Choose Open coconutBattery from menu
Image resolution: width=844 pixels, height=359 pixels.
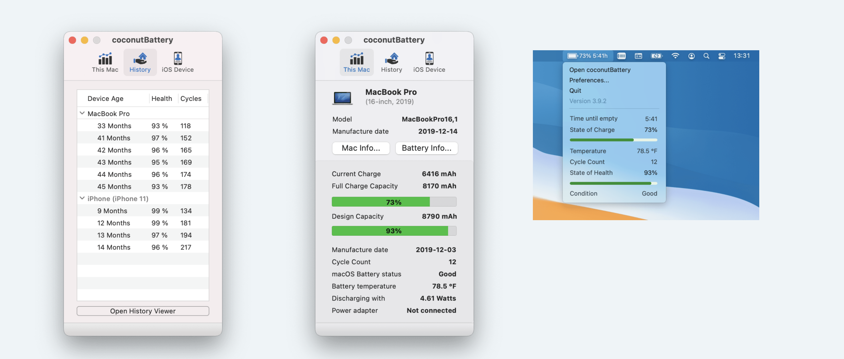600,70
